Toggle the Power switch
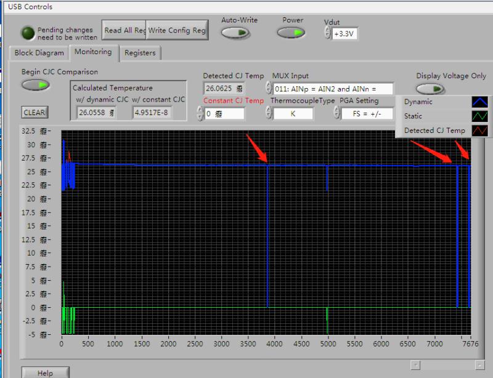 291,33
